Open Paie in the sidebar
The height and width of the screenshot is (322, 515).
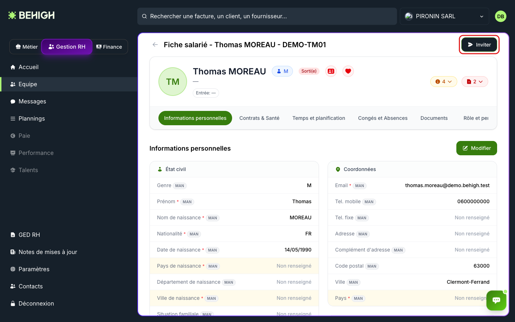tap(69, 136)
